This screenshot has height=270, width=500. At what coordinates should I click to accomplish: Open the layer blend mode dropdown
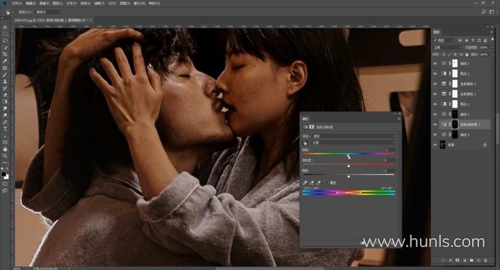click(447, 47)
